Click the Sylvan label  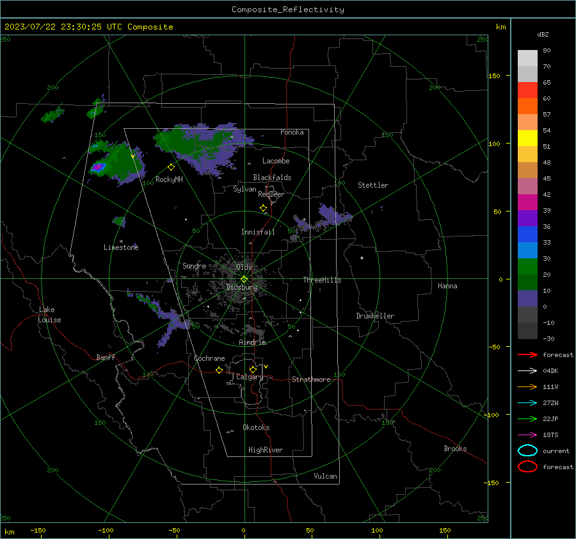point(244,189)
